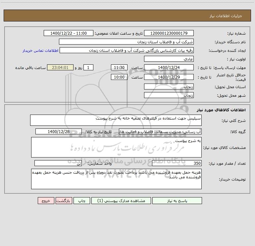Click label واحد شمارش

click(x=100, y=163)
